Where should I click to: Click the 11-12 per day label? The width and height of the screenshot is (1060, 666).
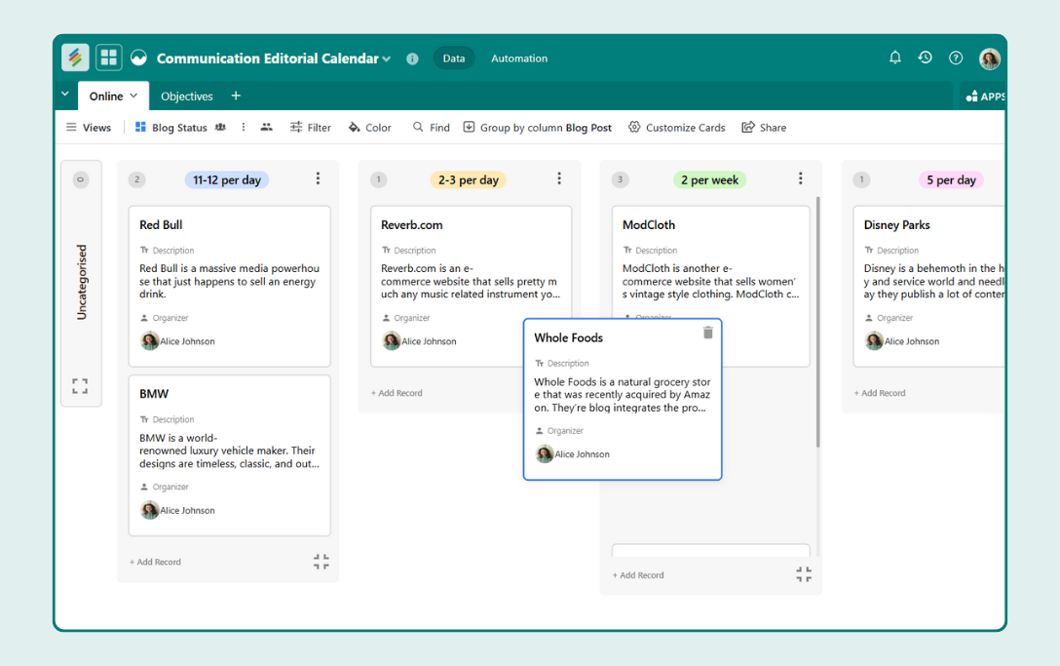click(x=226, y=180)
